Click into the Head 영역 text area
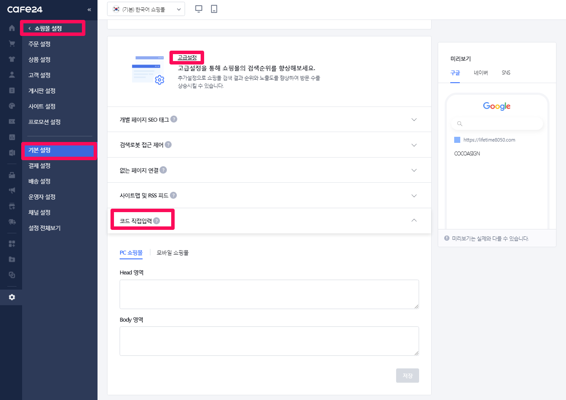566x400 pixels. click(x=269, y=294)
